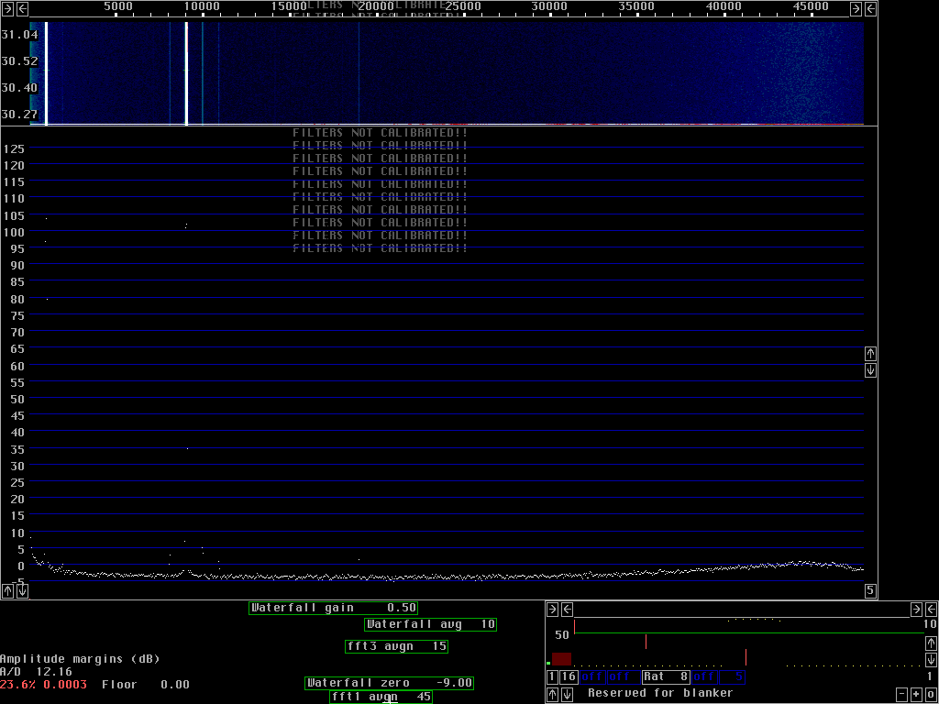Click the 60 dB scale label

click(x=17, y=367)
